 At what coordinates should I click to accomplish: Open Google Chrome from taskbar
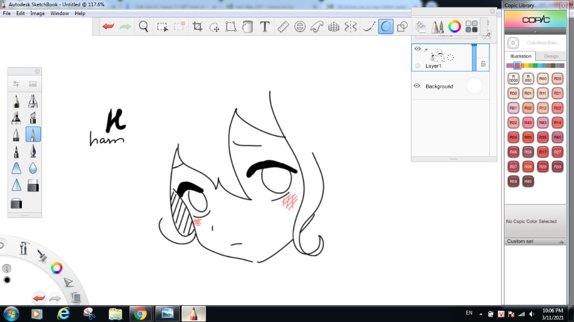[140, 314]
